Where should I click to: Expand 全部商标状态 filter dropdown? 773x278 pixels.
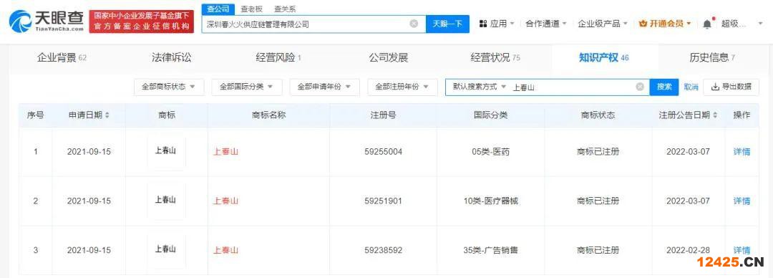pyautogui.click(x=169, y=87)
